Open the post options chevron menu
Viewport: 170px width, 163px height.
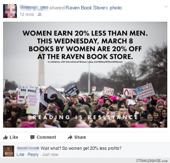tap(166, 7)
